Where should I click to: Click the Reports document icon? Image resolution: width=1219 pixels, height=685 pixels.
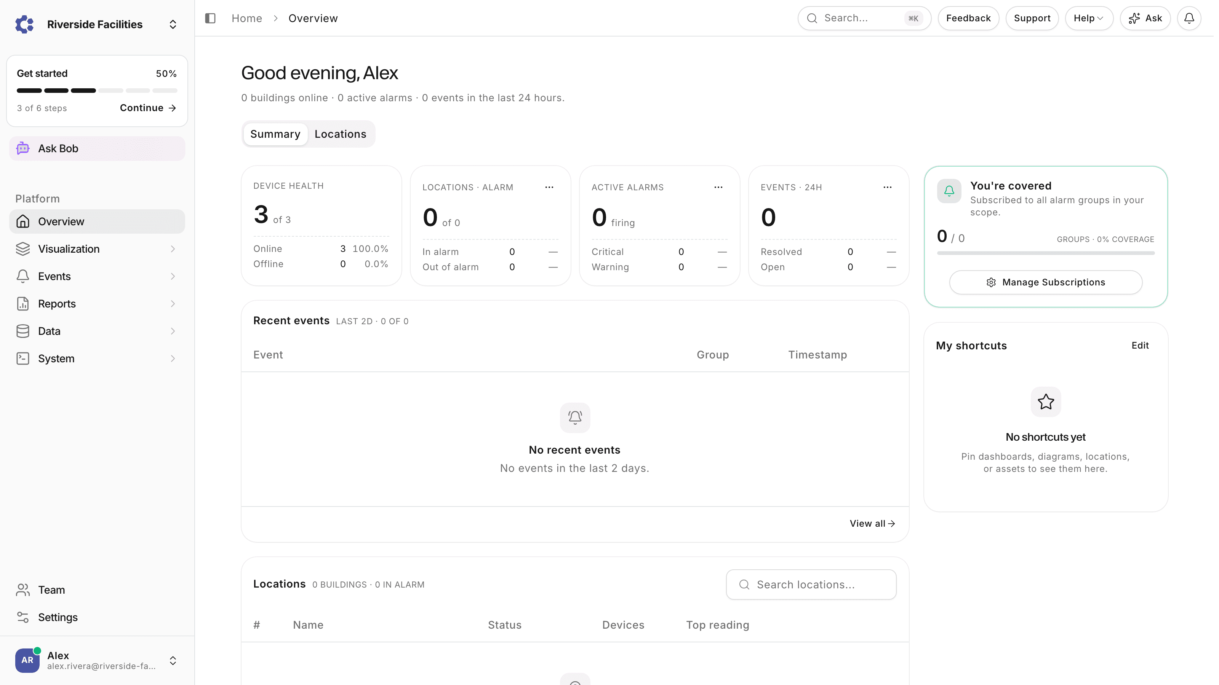point(23,304)
